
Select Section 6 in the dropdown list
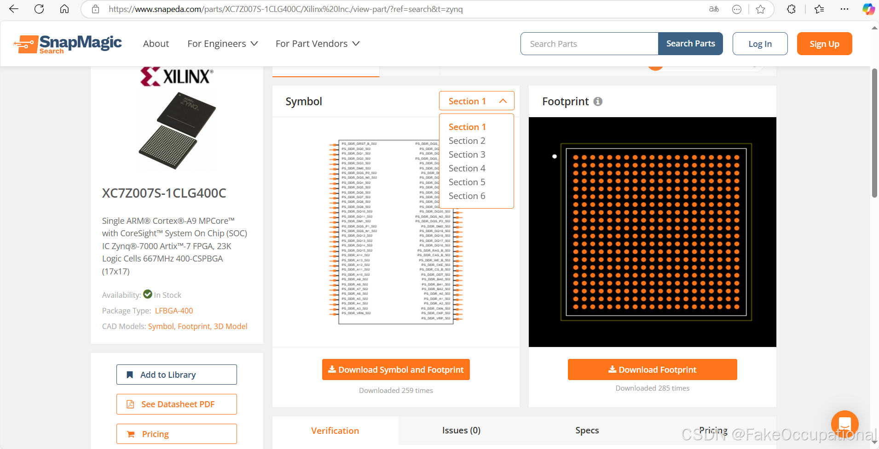tap(467, 196)
